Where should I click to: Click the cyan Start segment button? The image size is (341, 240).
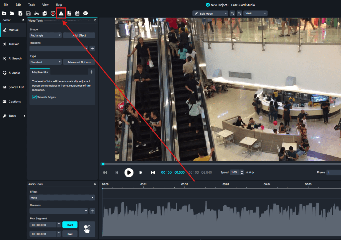coord(70,225)
